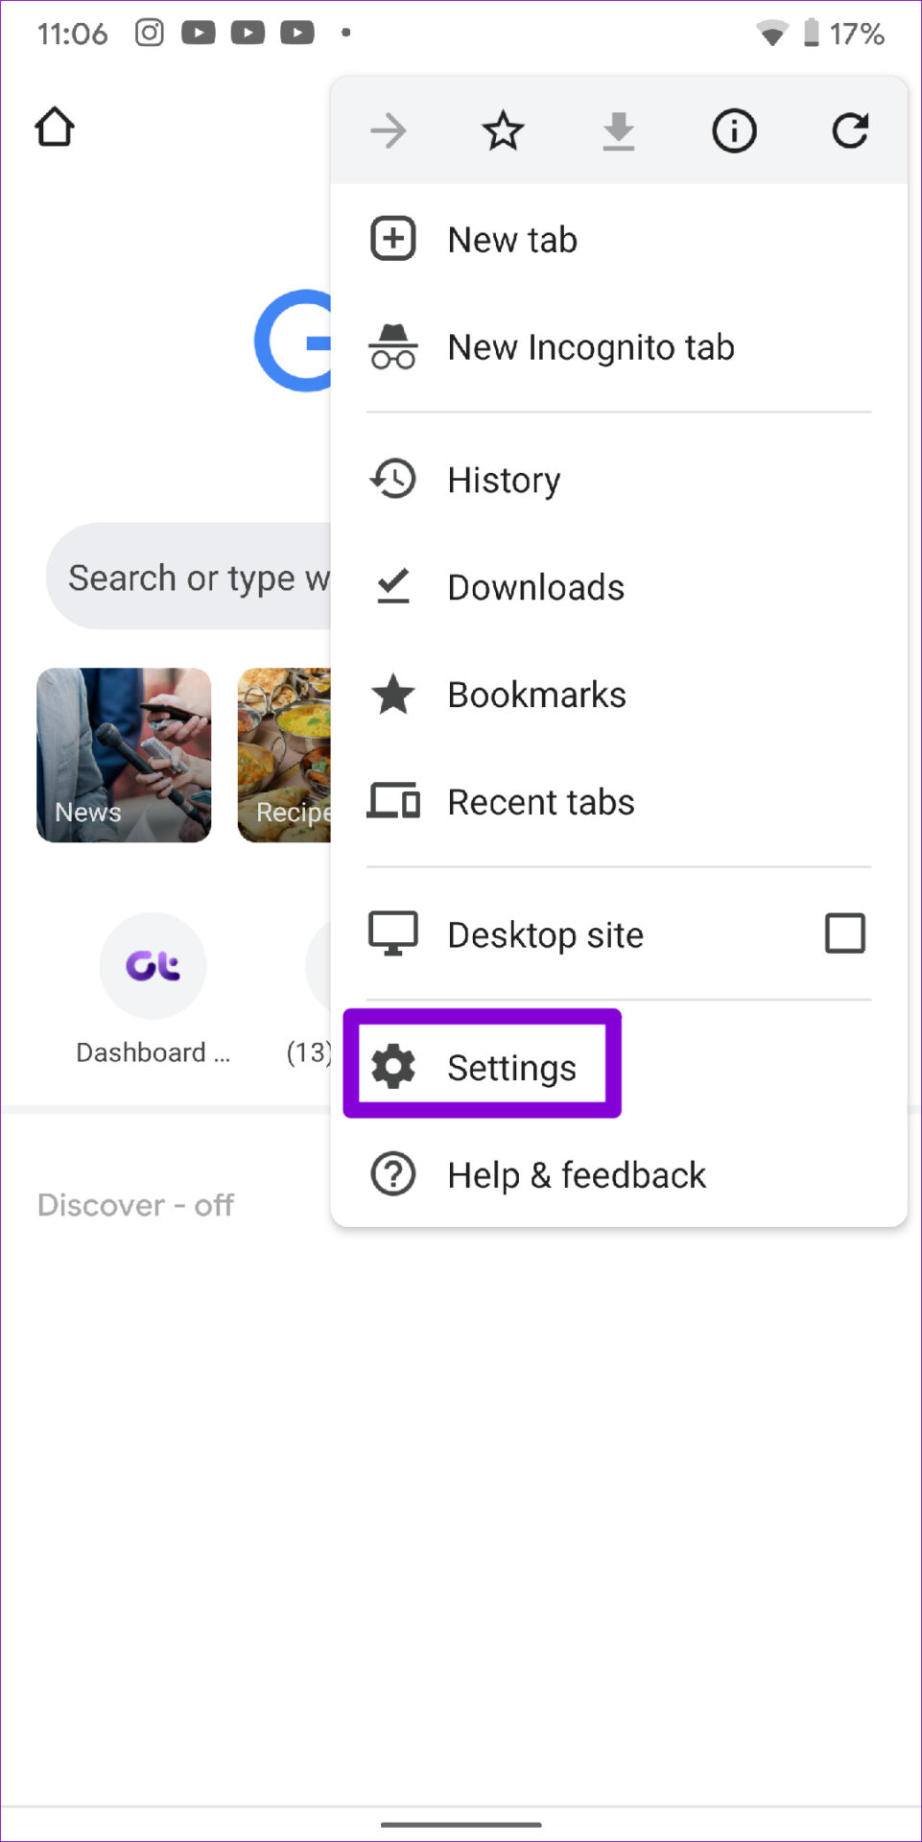Tap the Search or type web address field
922x1842 pixels.
click(x=189, y=577)
